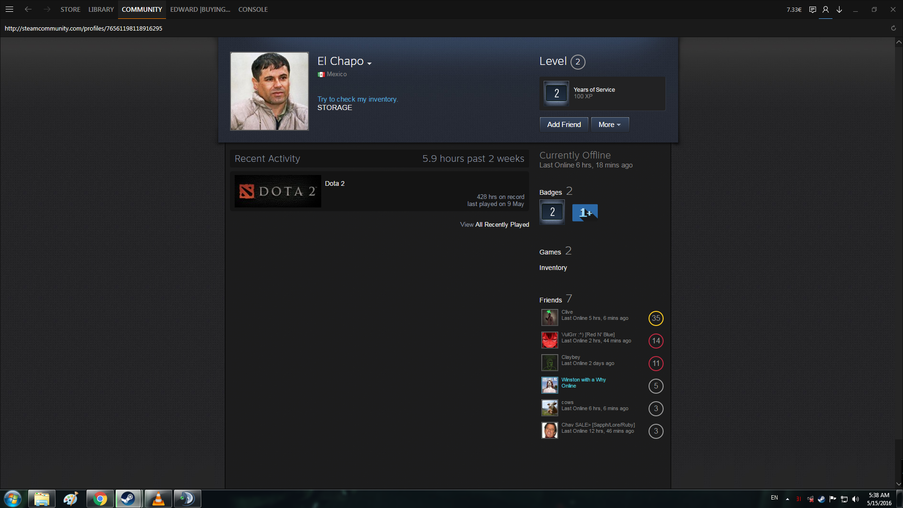Screen dimensions: 903x508
Task: Click the Inventory link
Action: click(x=553, y=268)
